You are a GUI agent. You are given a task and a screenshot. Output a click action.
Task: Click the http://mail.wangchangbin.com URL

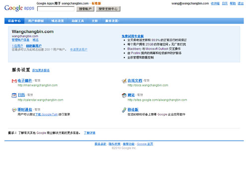pyautogui.click(x=38, y=85)
